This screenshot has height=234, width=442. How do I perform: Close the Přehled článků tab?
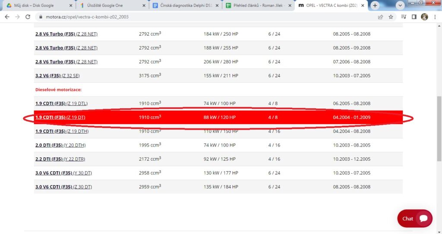290,5
